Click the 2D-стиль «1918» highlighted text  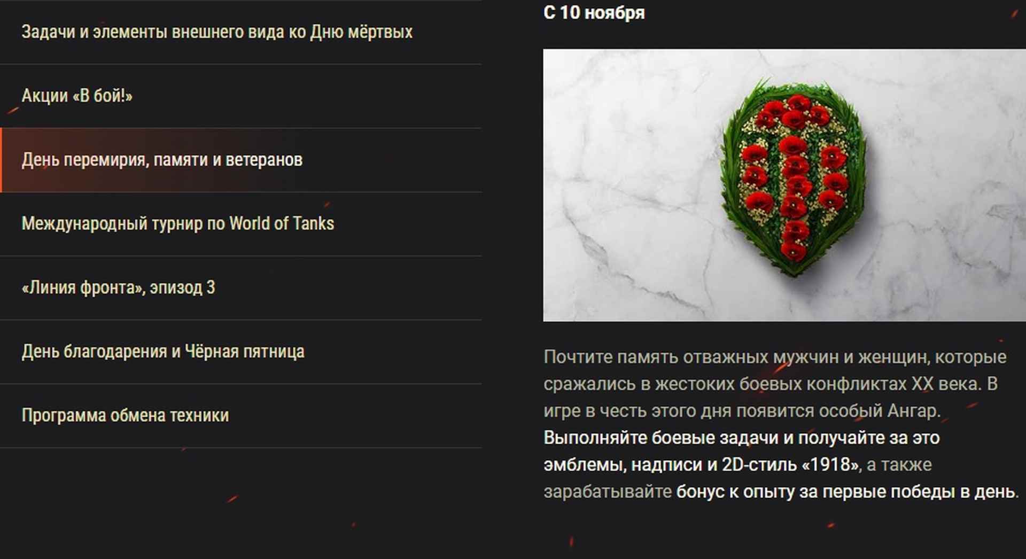click(790, 464)
